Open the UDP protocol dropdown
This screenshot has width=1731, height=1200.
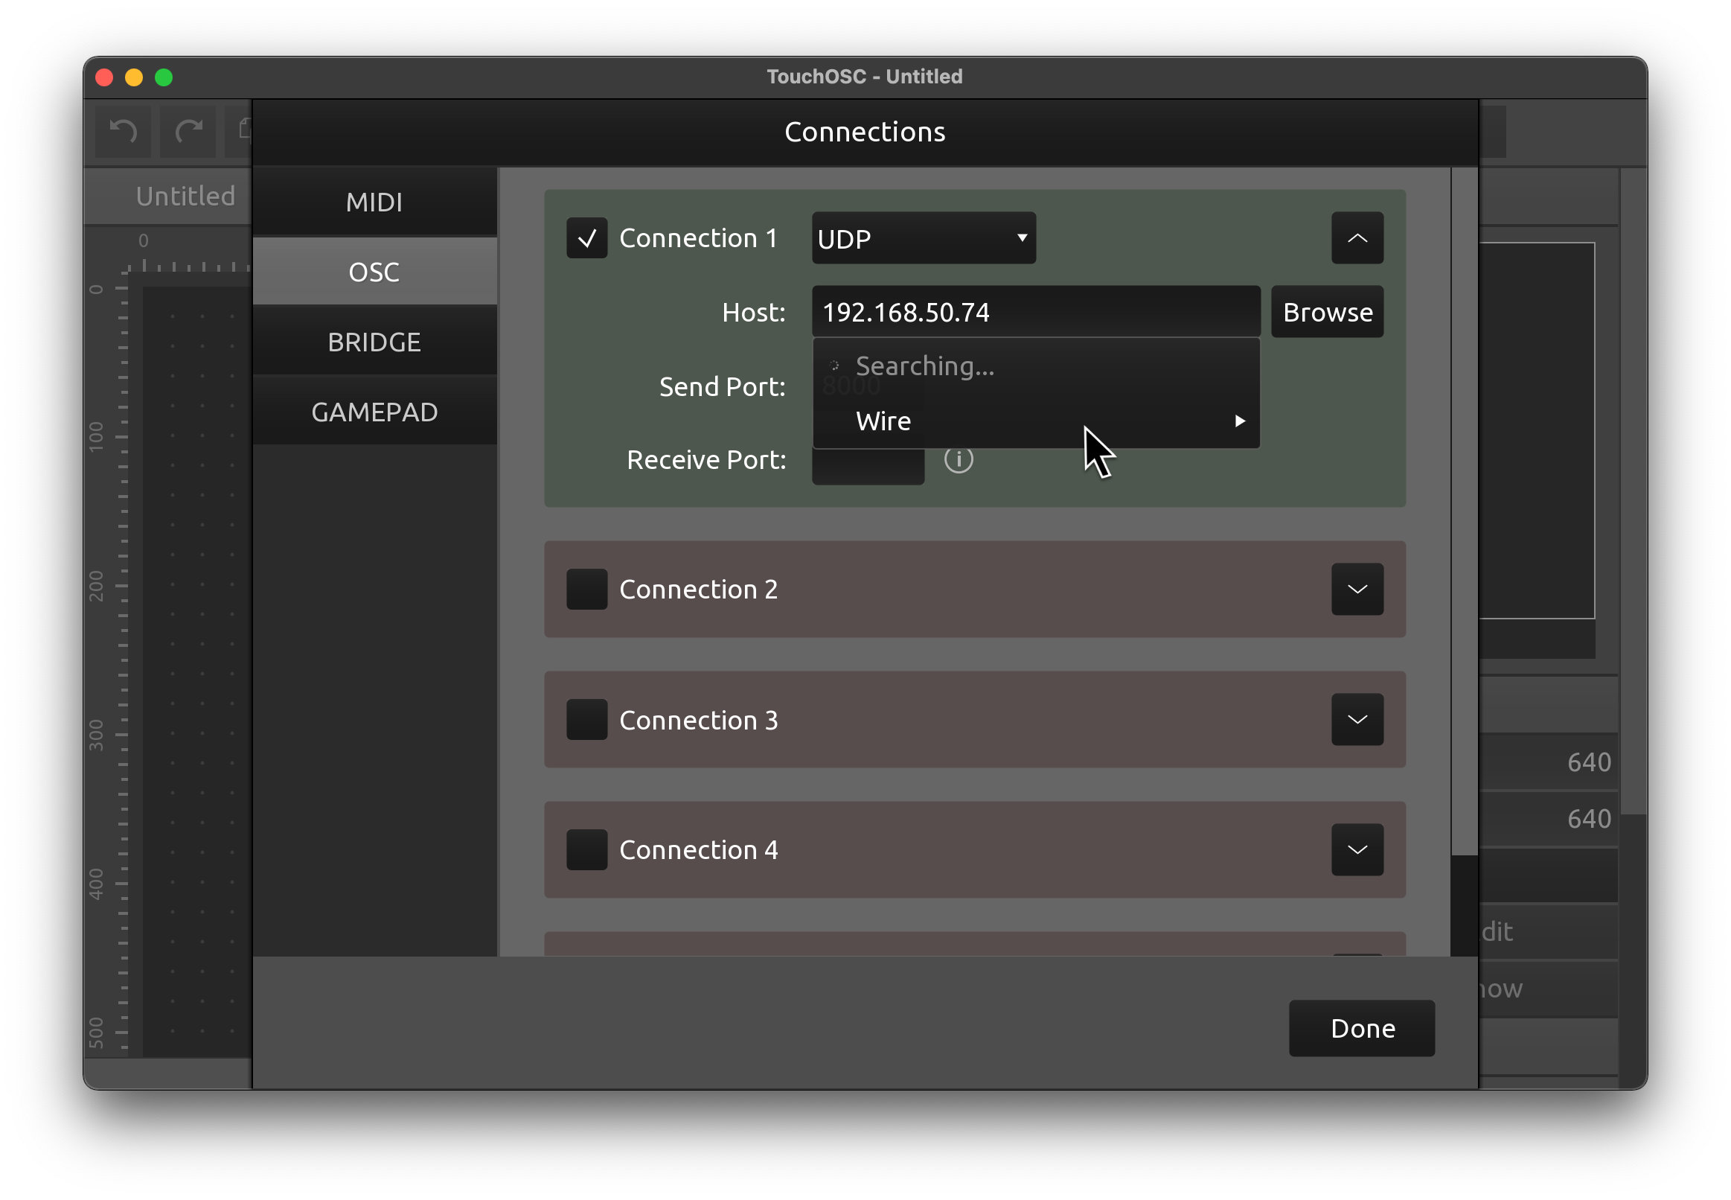pos(924,238)
